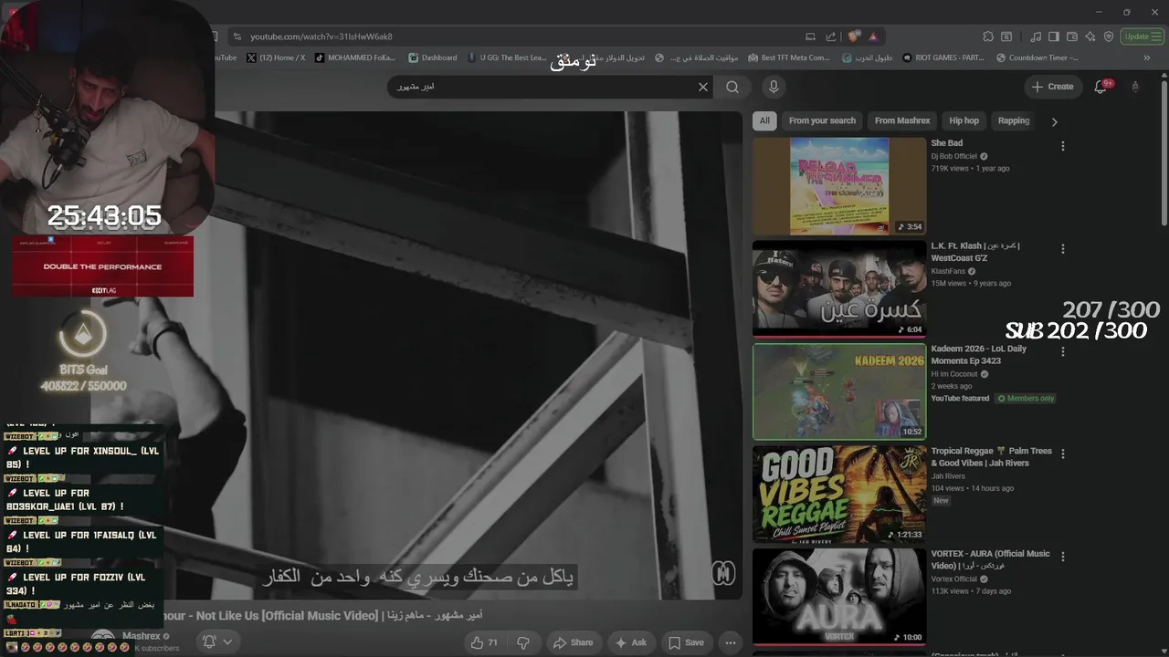Click the Brave Shields lion icon
The image size is (1169, 657).
[853, 36]
